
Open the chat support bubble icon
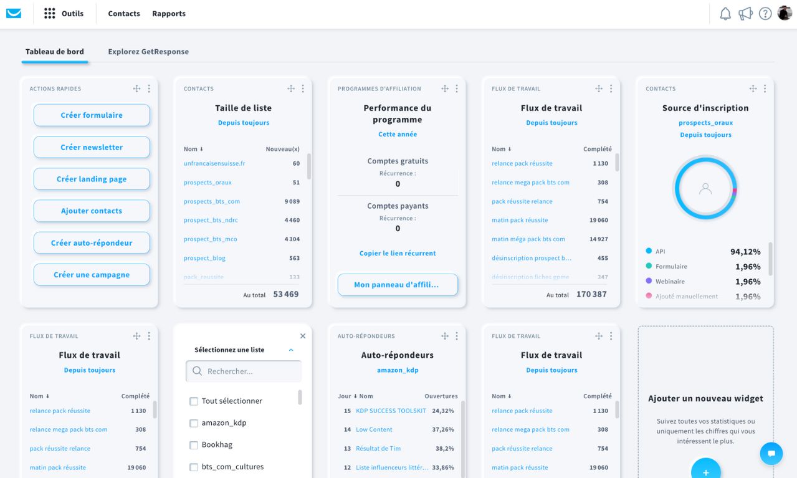[x=771, y=454]
